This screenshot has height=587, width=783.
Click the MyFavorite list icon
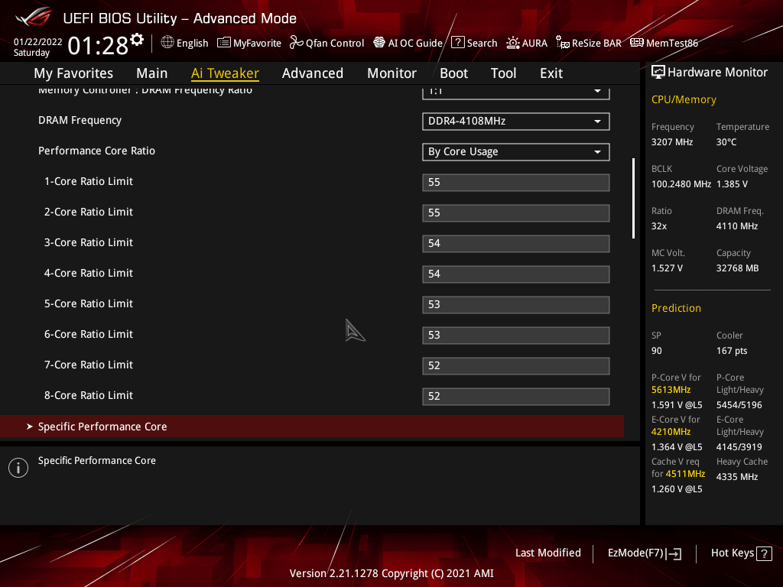click(x=224, y=43)
